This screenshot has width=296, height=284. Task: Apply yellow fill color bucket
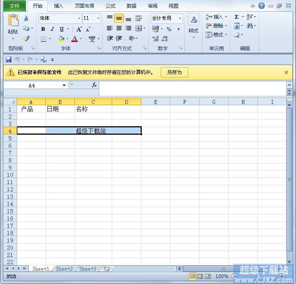pyautogui.click(x=62, y=39)
